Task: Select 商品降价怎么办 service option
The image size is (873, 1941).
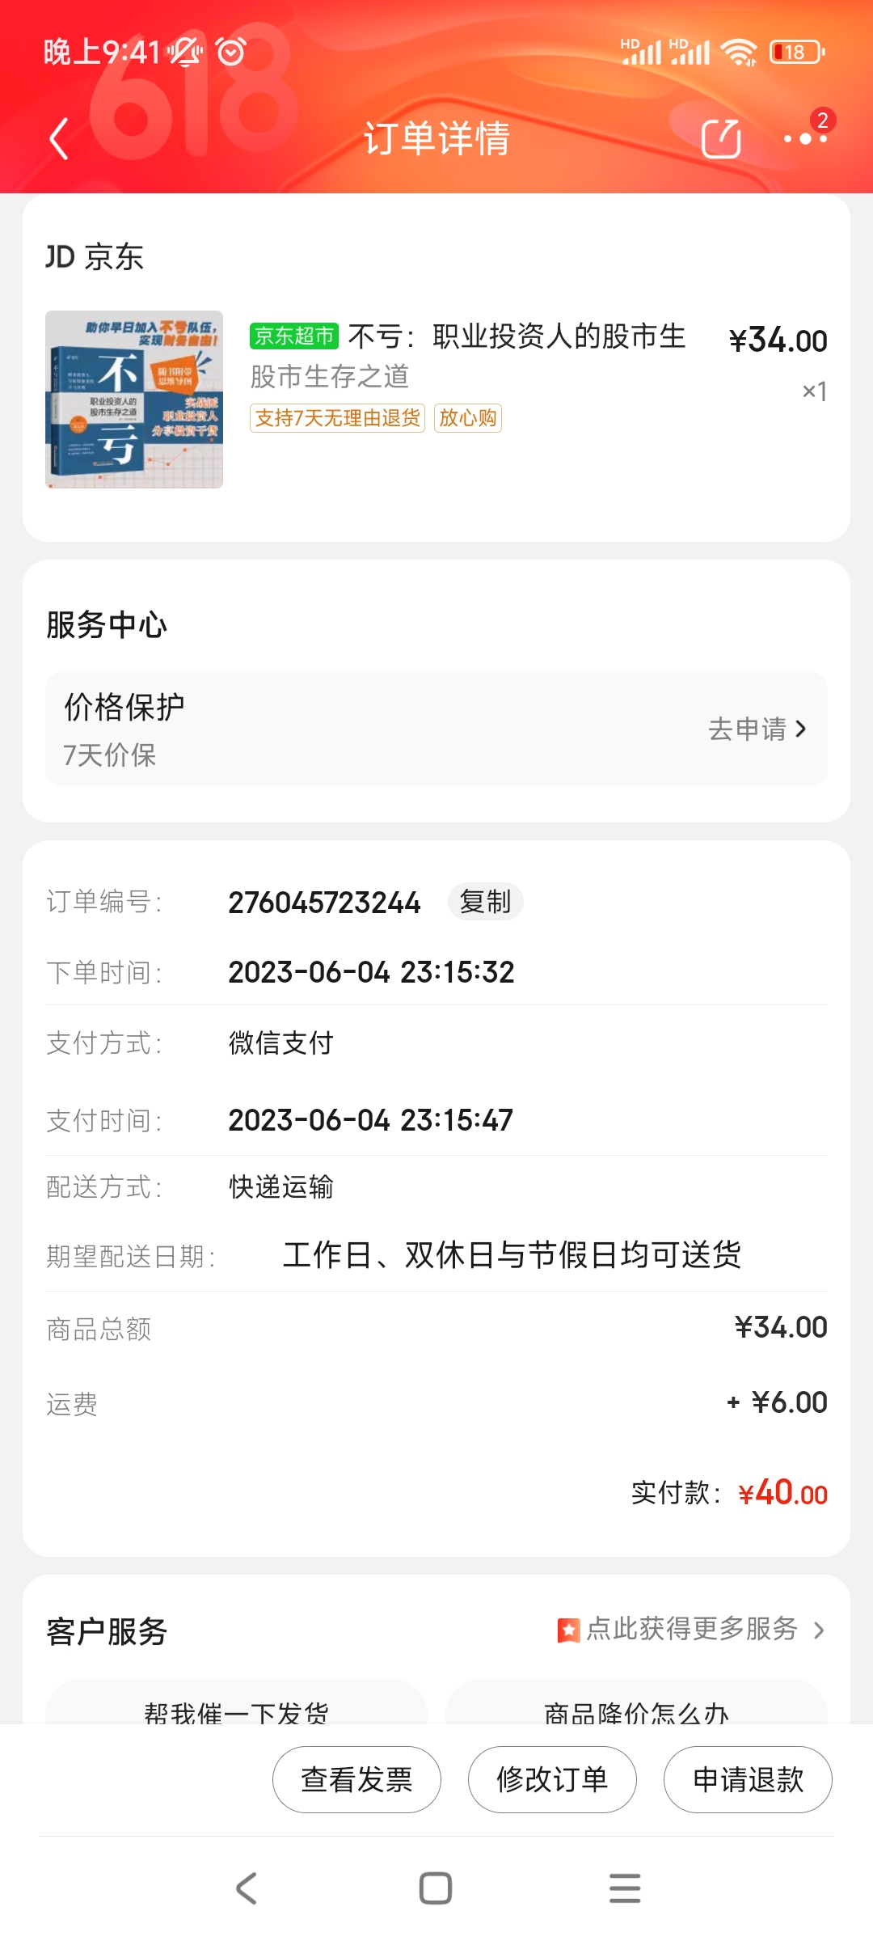Action: pos(636,1708)
